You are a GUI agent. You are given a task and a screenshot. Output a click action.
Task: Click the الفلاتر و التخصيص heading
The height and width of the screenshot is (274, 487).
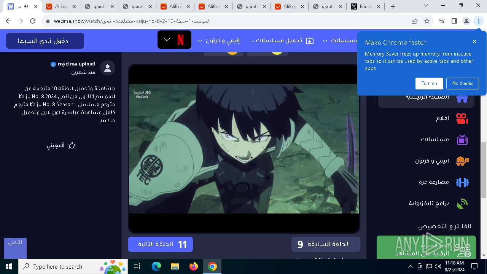pyautogui.click(x=444, y=226)
